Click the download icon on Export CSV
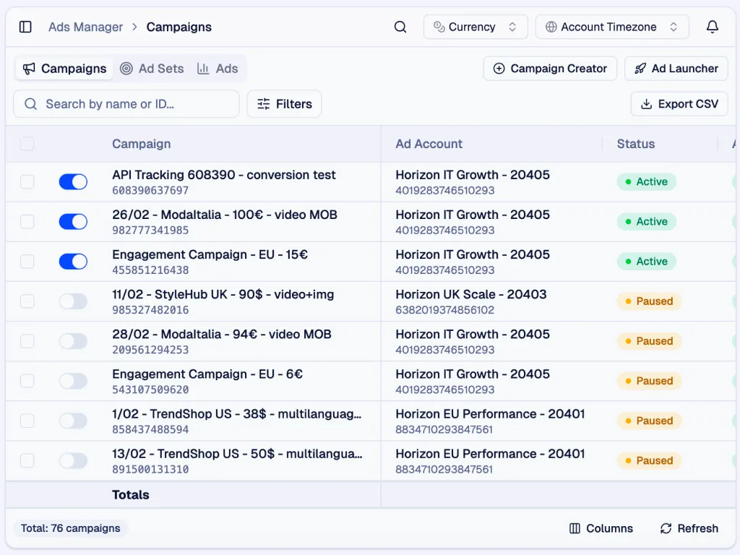Screen dimensions: 740x555 point(645,103)
